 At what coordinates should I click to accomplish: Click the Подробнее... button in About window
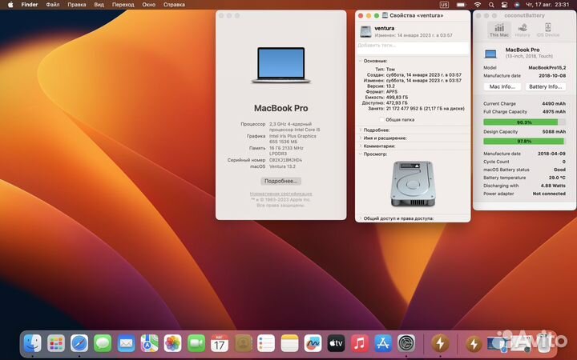click(x=280, y=181)
